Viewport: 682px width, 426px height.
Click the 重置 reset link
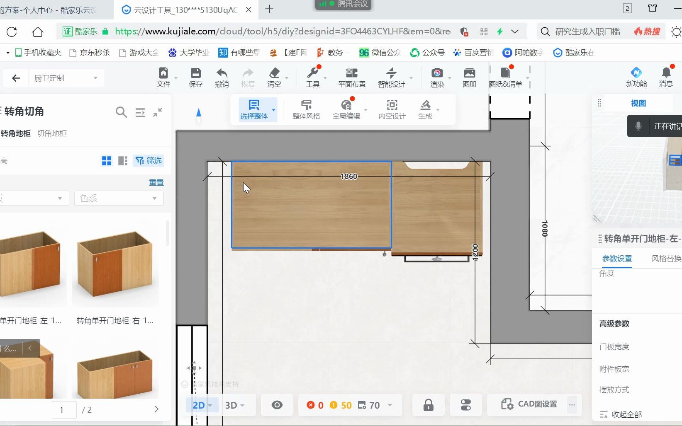pos(156,182)
